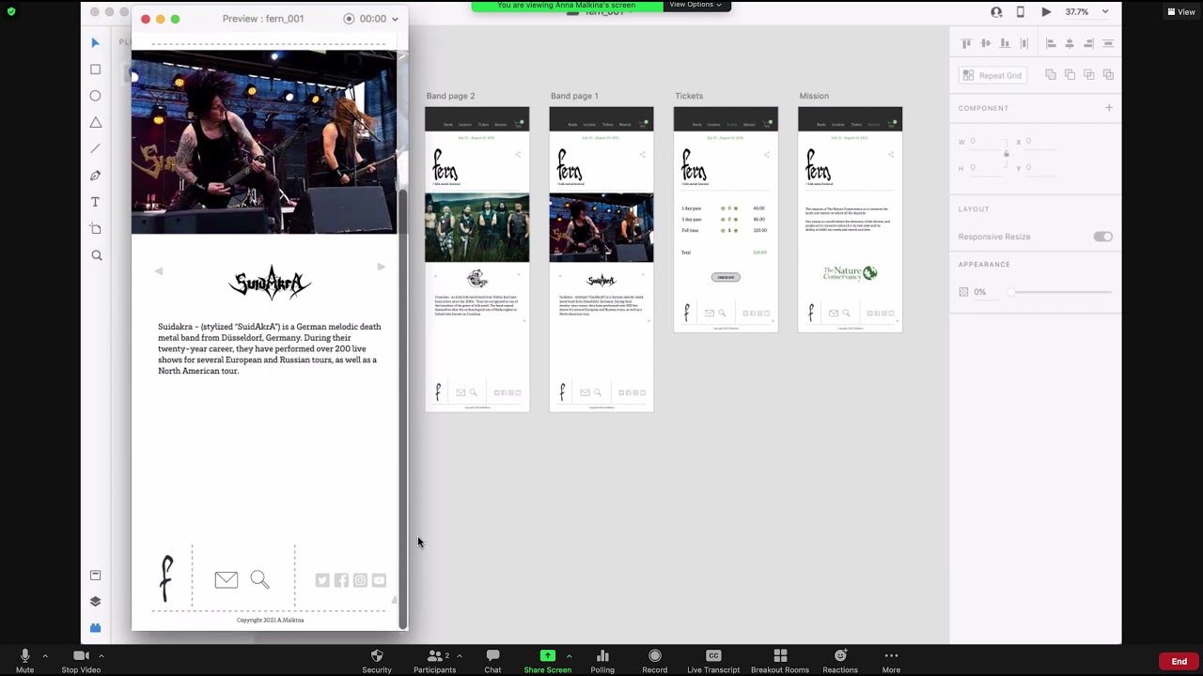Choose the Ellipse tool

click(95, 96)
